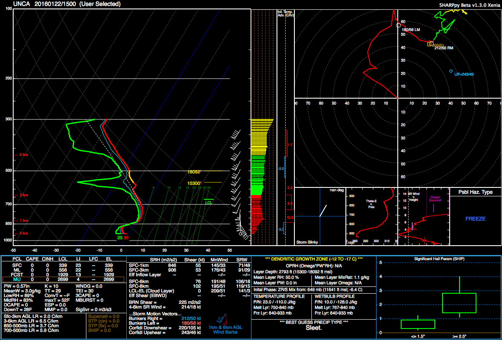Select the ML parcel row

[x=63, y=270]
